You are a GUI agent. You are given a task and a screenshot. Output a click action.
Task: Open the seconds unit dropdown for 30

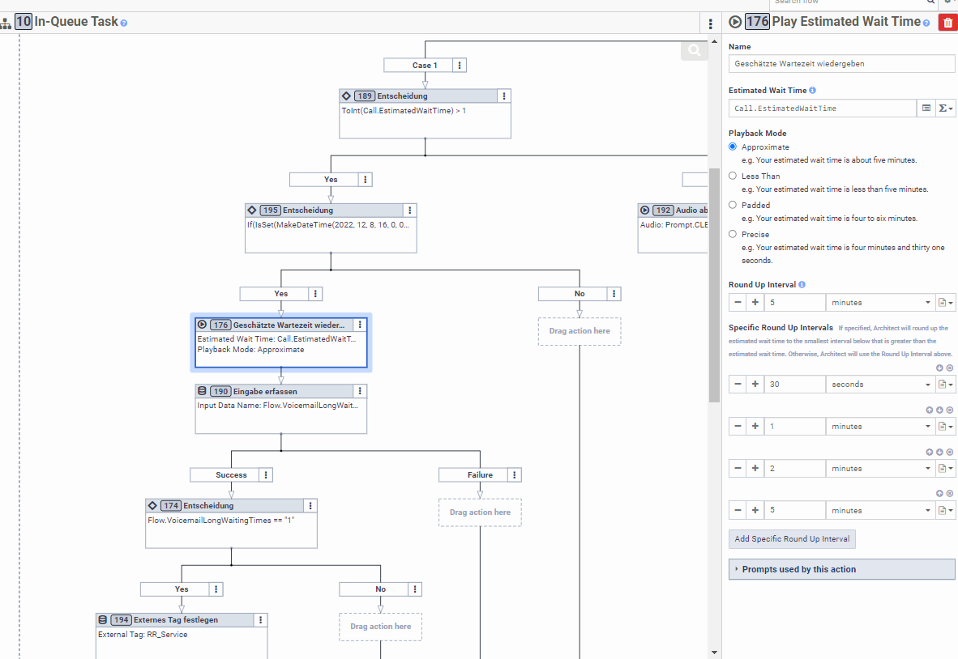tap(880, 384)
